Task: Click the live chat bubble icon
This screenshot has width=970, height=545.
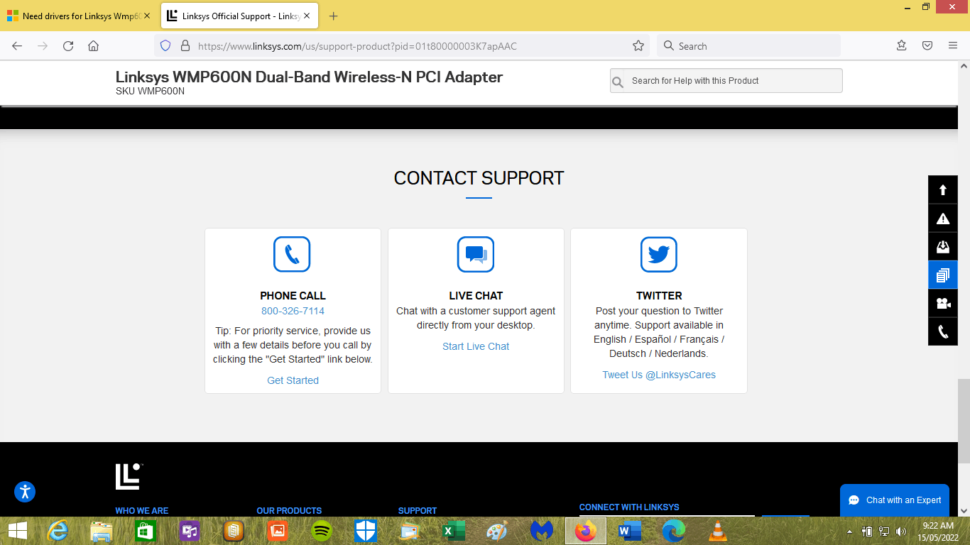Action: pos(476,254)
